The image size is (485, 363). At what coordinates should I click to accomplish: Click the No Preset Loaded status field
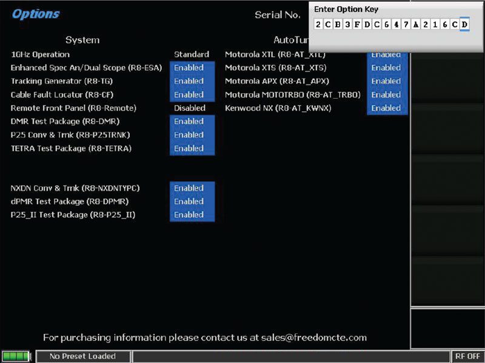82,356
